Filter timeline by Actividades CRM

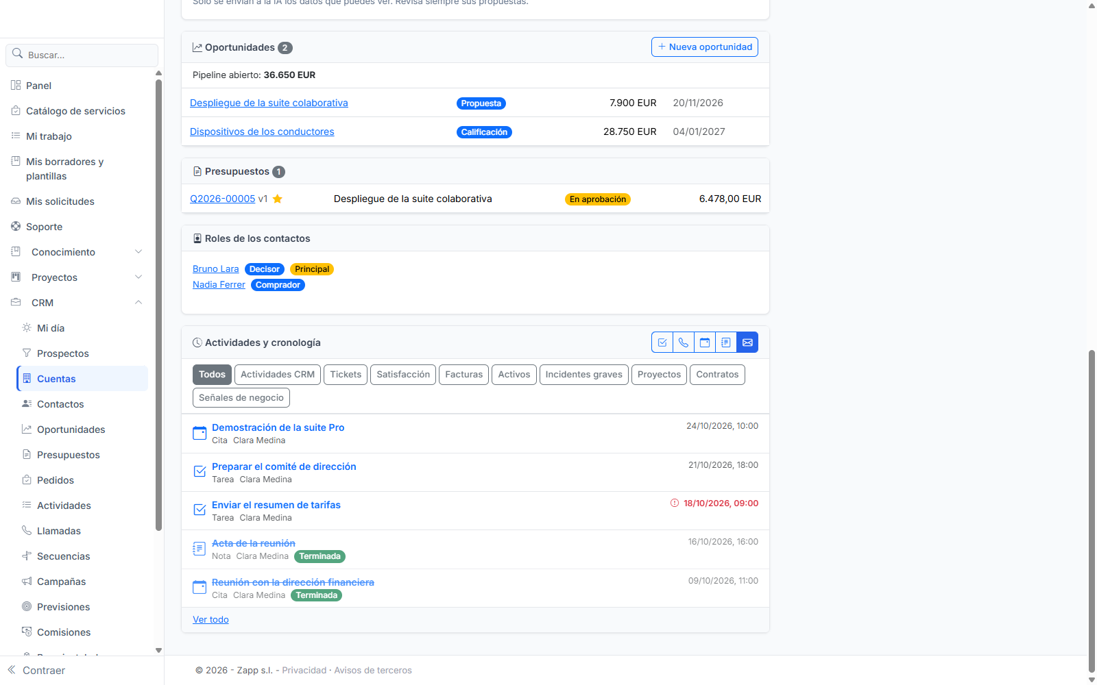278,375
